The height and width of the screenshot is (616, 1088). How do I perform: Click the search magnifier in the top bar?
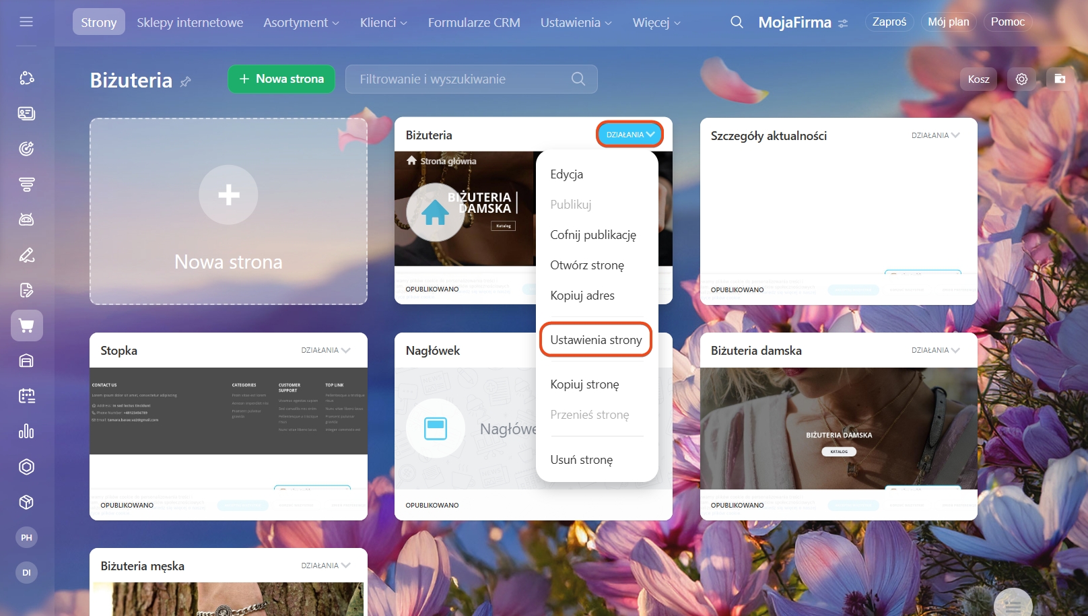click(x=737, y=22)
